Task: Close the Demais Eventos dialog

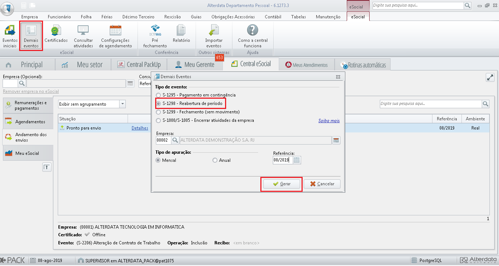Action: pyautogui.click(x=338, y=77)
